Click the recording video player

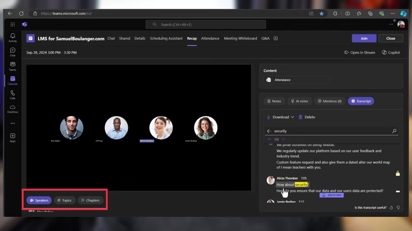point(138,128)
